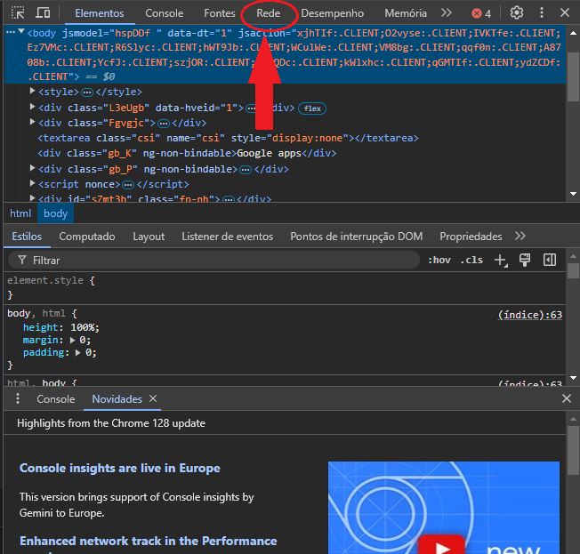Close the Novidades tab
Screen dimensions: 580x554
point(153,398)
